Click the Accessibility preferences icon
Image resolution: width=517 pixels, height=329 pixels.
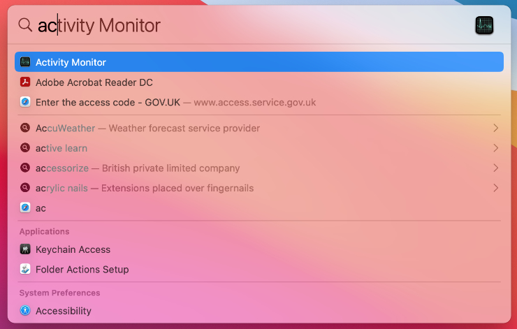pyautogui.click(x=25, y=310)
